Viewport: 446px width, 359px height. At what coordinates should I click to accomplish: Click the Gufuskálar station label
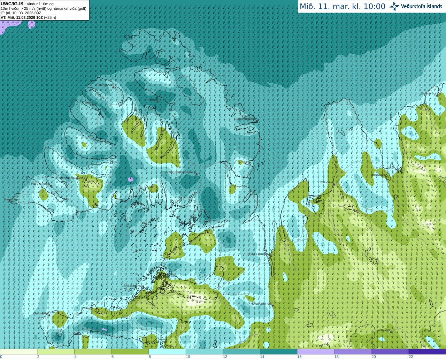click(40, 313)
